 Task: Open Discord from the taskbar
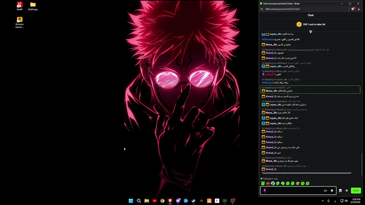(x=178, y=201)
